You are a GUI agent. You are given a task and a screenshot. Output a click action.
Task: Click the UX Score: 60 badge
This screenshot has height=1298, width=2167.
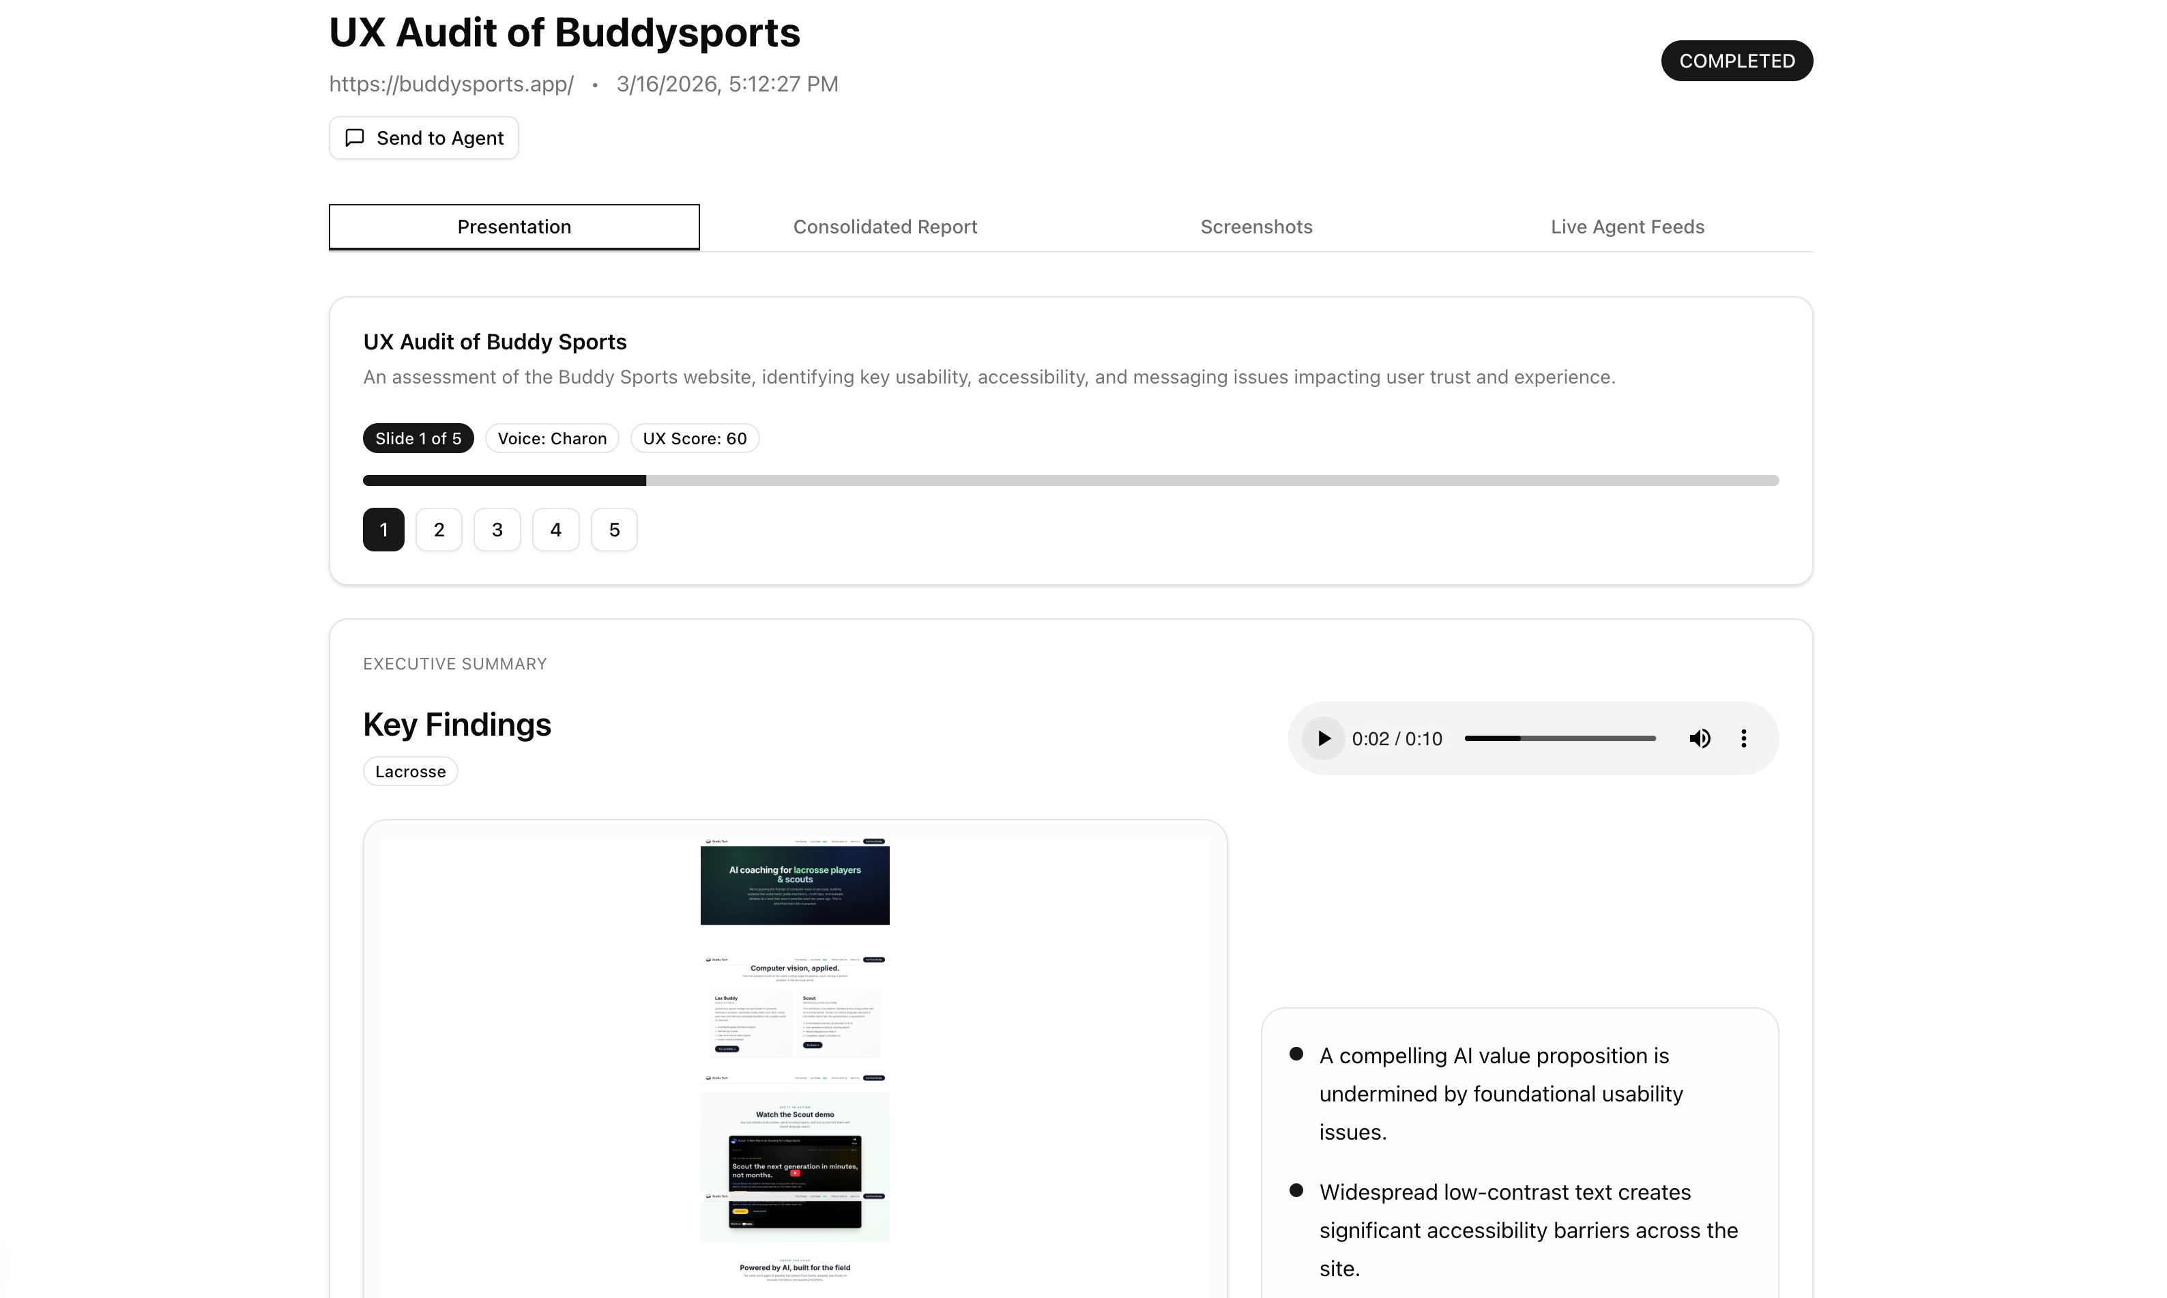(695, 438)
